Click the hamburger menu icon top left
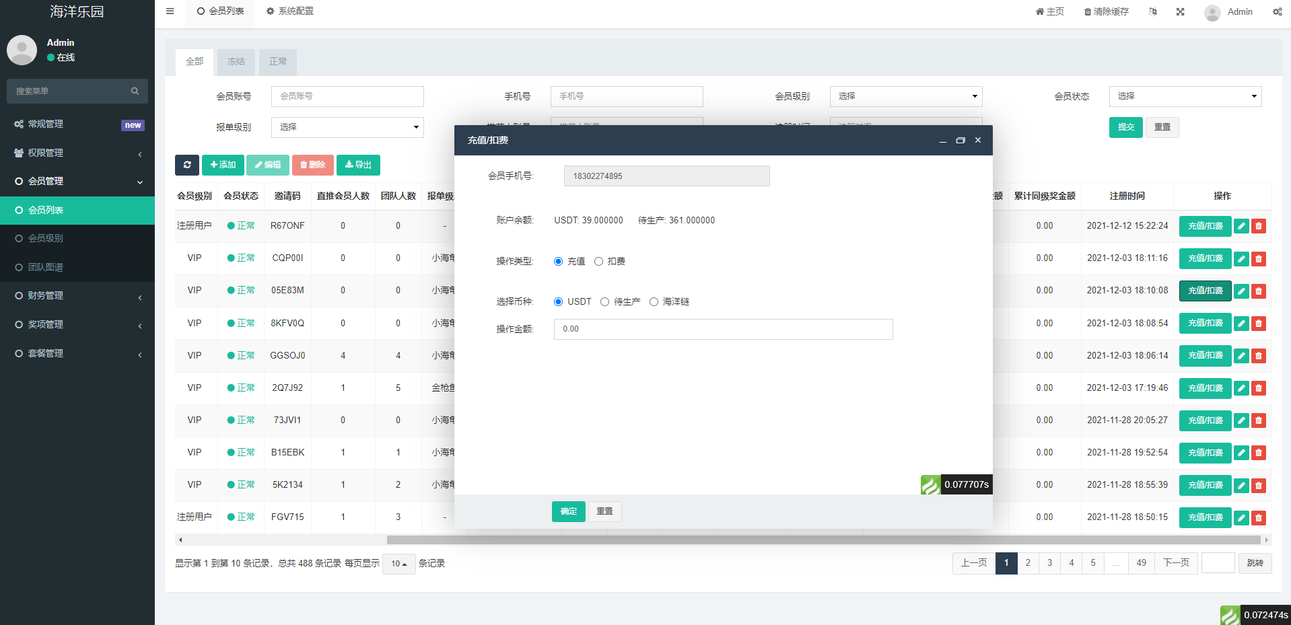 (170, 11)
